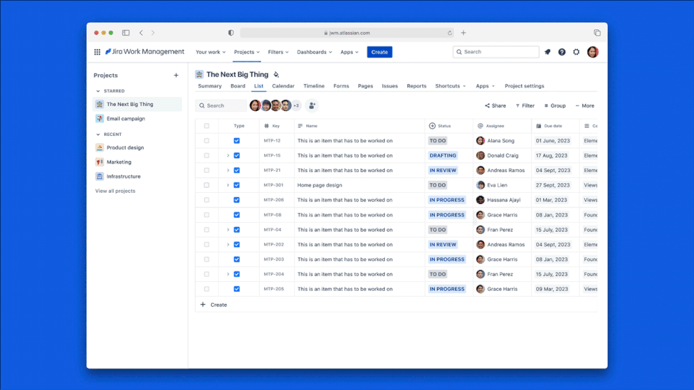Click the Filter button above list
This screenshot has height=390, width=694.
tap(525, 105)
